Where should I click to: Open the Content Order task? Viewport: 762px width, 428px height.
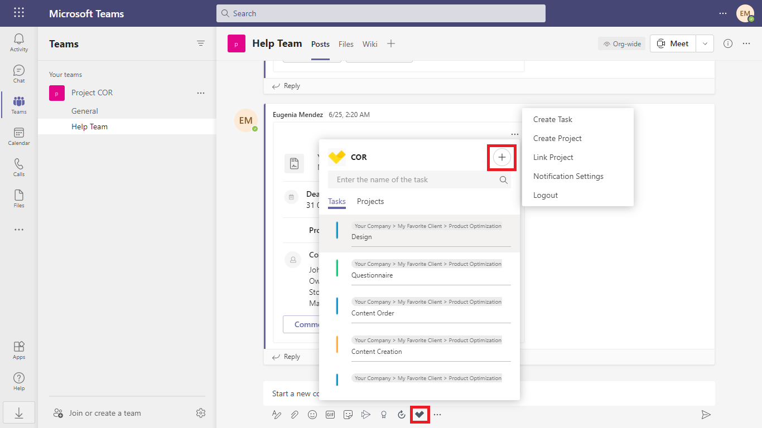pos(419,309)
